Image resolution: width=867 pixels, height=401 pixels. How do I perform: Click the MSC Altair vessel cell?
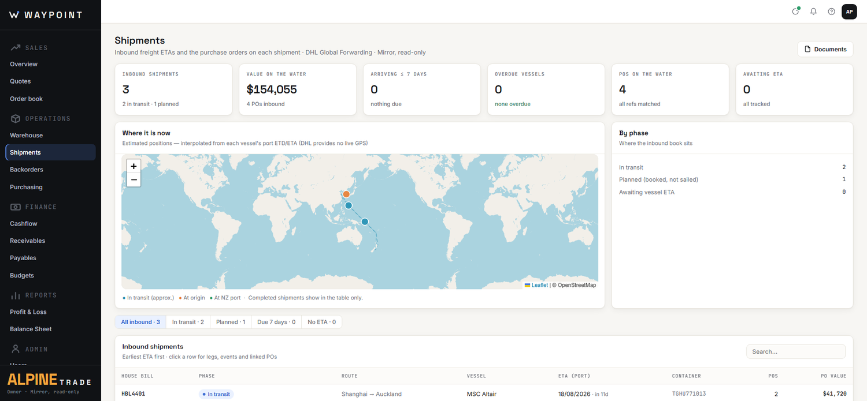(481, 394)
